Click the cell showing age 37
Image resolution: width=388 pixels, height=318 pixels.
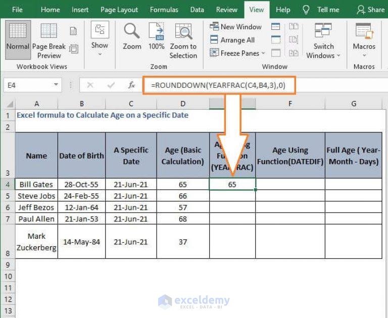pos(183,242)
